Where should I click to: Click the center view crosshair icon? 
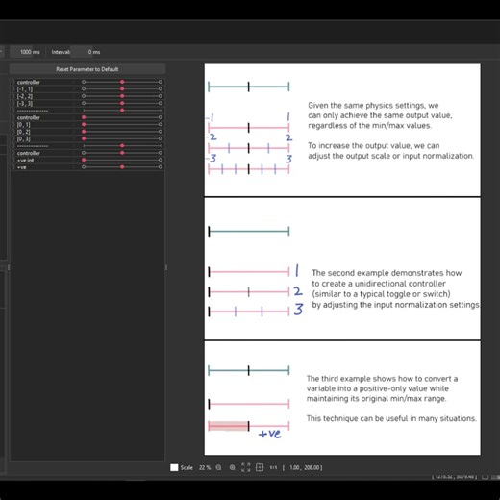(x=260, y=467)
